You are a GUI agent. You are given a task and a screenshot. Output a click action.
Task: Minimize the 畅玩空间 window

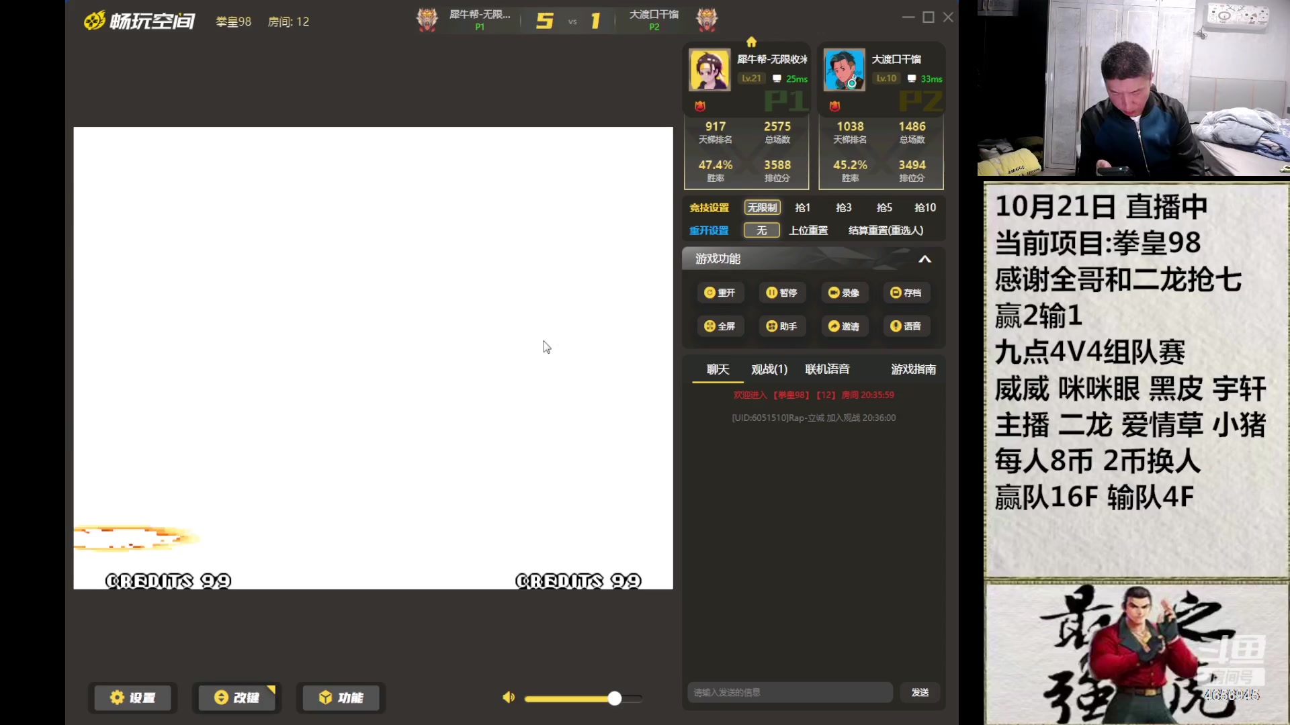pos(908,17)
